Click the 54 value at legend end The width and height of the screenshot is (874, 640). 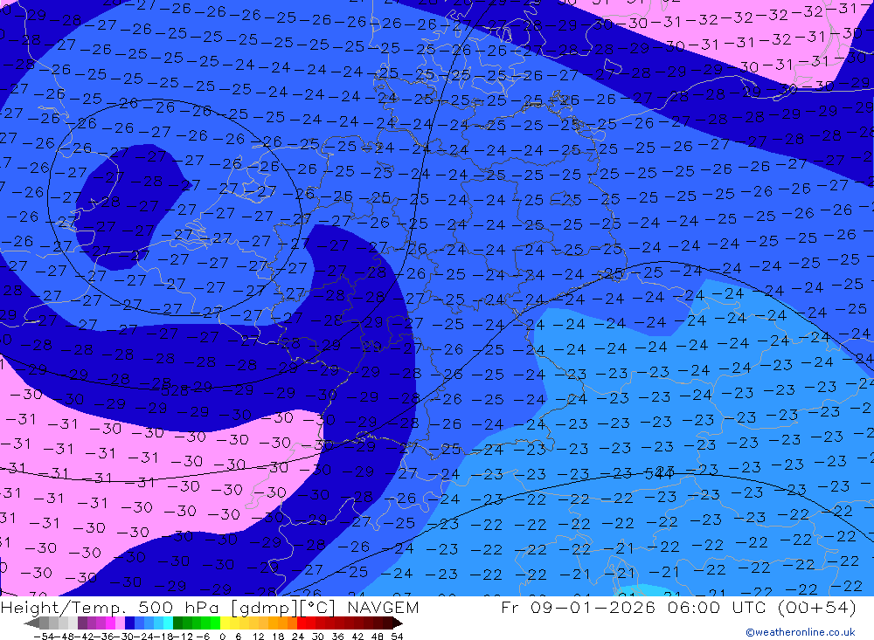pyautogui.click(x=396, y=637)
